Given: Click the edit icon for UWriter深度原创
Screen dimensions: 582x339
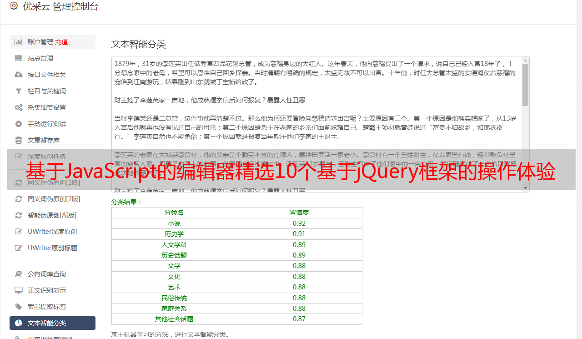Looking at the screenshot, I should coord(19,232).
